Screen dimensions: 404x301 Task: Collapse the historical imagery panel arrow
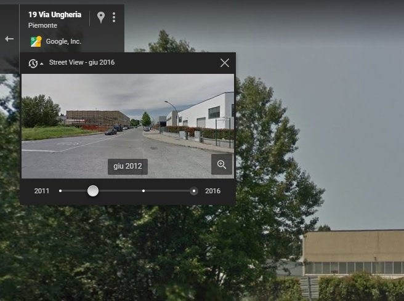coord(42,63)
